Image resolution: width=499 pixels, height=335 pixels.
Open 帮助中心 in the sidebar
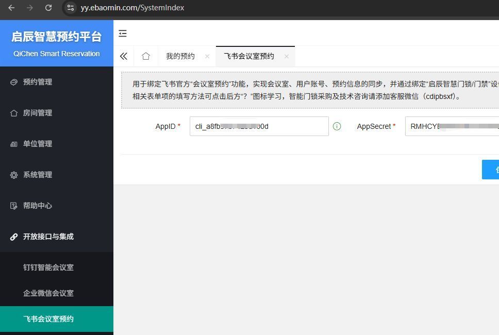57,206
